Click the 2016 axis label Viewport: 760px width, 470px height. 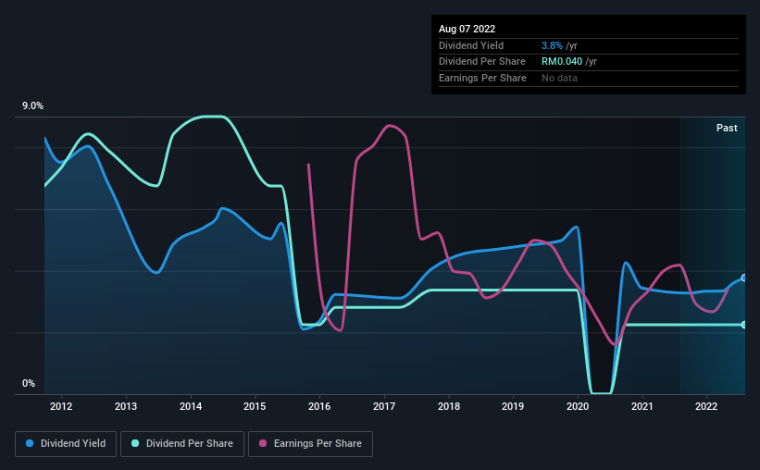point(319,406)
